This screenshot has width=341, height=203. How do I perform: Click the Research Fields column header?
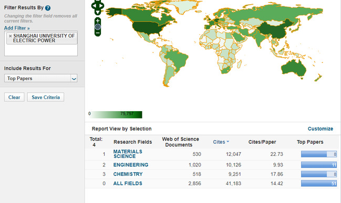pos(132,142)
